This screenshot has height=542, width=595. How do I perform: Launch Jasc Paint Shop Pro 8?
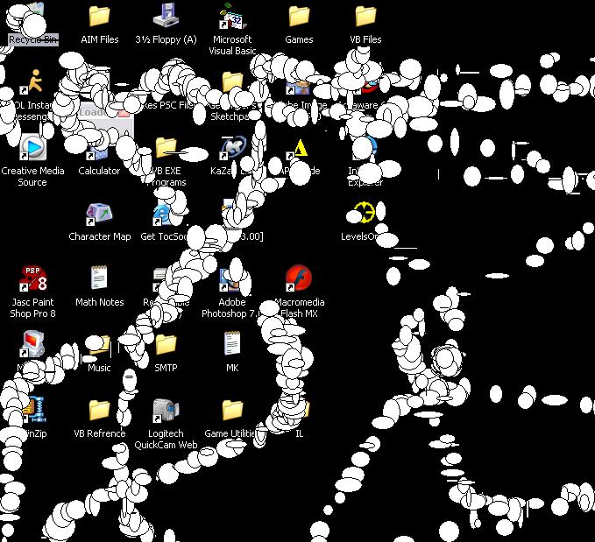[x=32, y=279]
